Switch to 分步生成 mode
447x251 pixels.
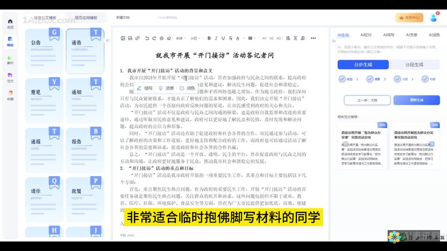[363, 64]
